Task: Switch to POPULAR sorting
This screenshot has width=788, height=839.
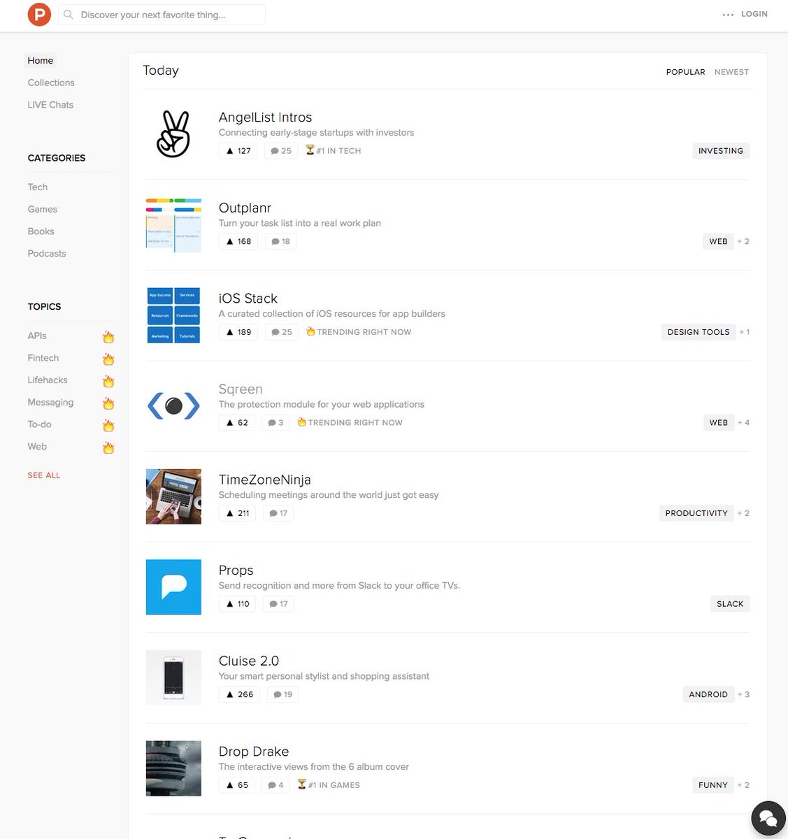Action: [x=685, y=72]
